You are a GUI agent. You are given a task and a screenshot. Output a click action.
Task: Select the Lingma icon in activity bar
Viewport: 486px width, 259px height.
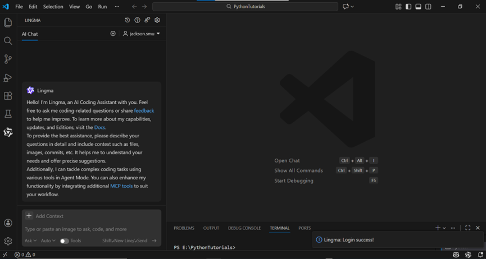point(8,132)
